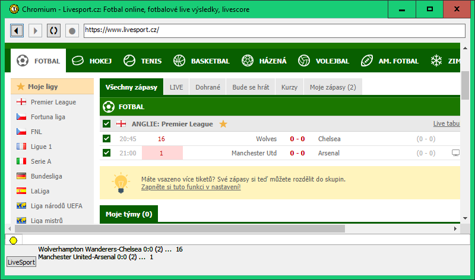
Task: Open the Fotbal sport tab
Action: tap(38, 61)
